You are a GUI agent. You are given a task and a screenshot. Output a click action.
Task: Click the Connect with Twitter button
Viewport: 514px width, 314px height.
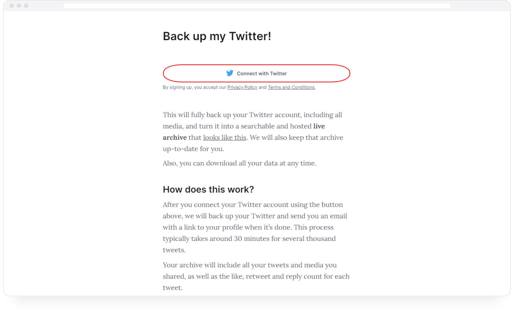click(256, 73)
